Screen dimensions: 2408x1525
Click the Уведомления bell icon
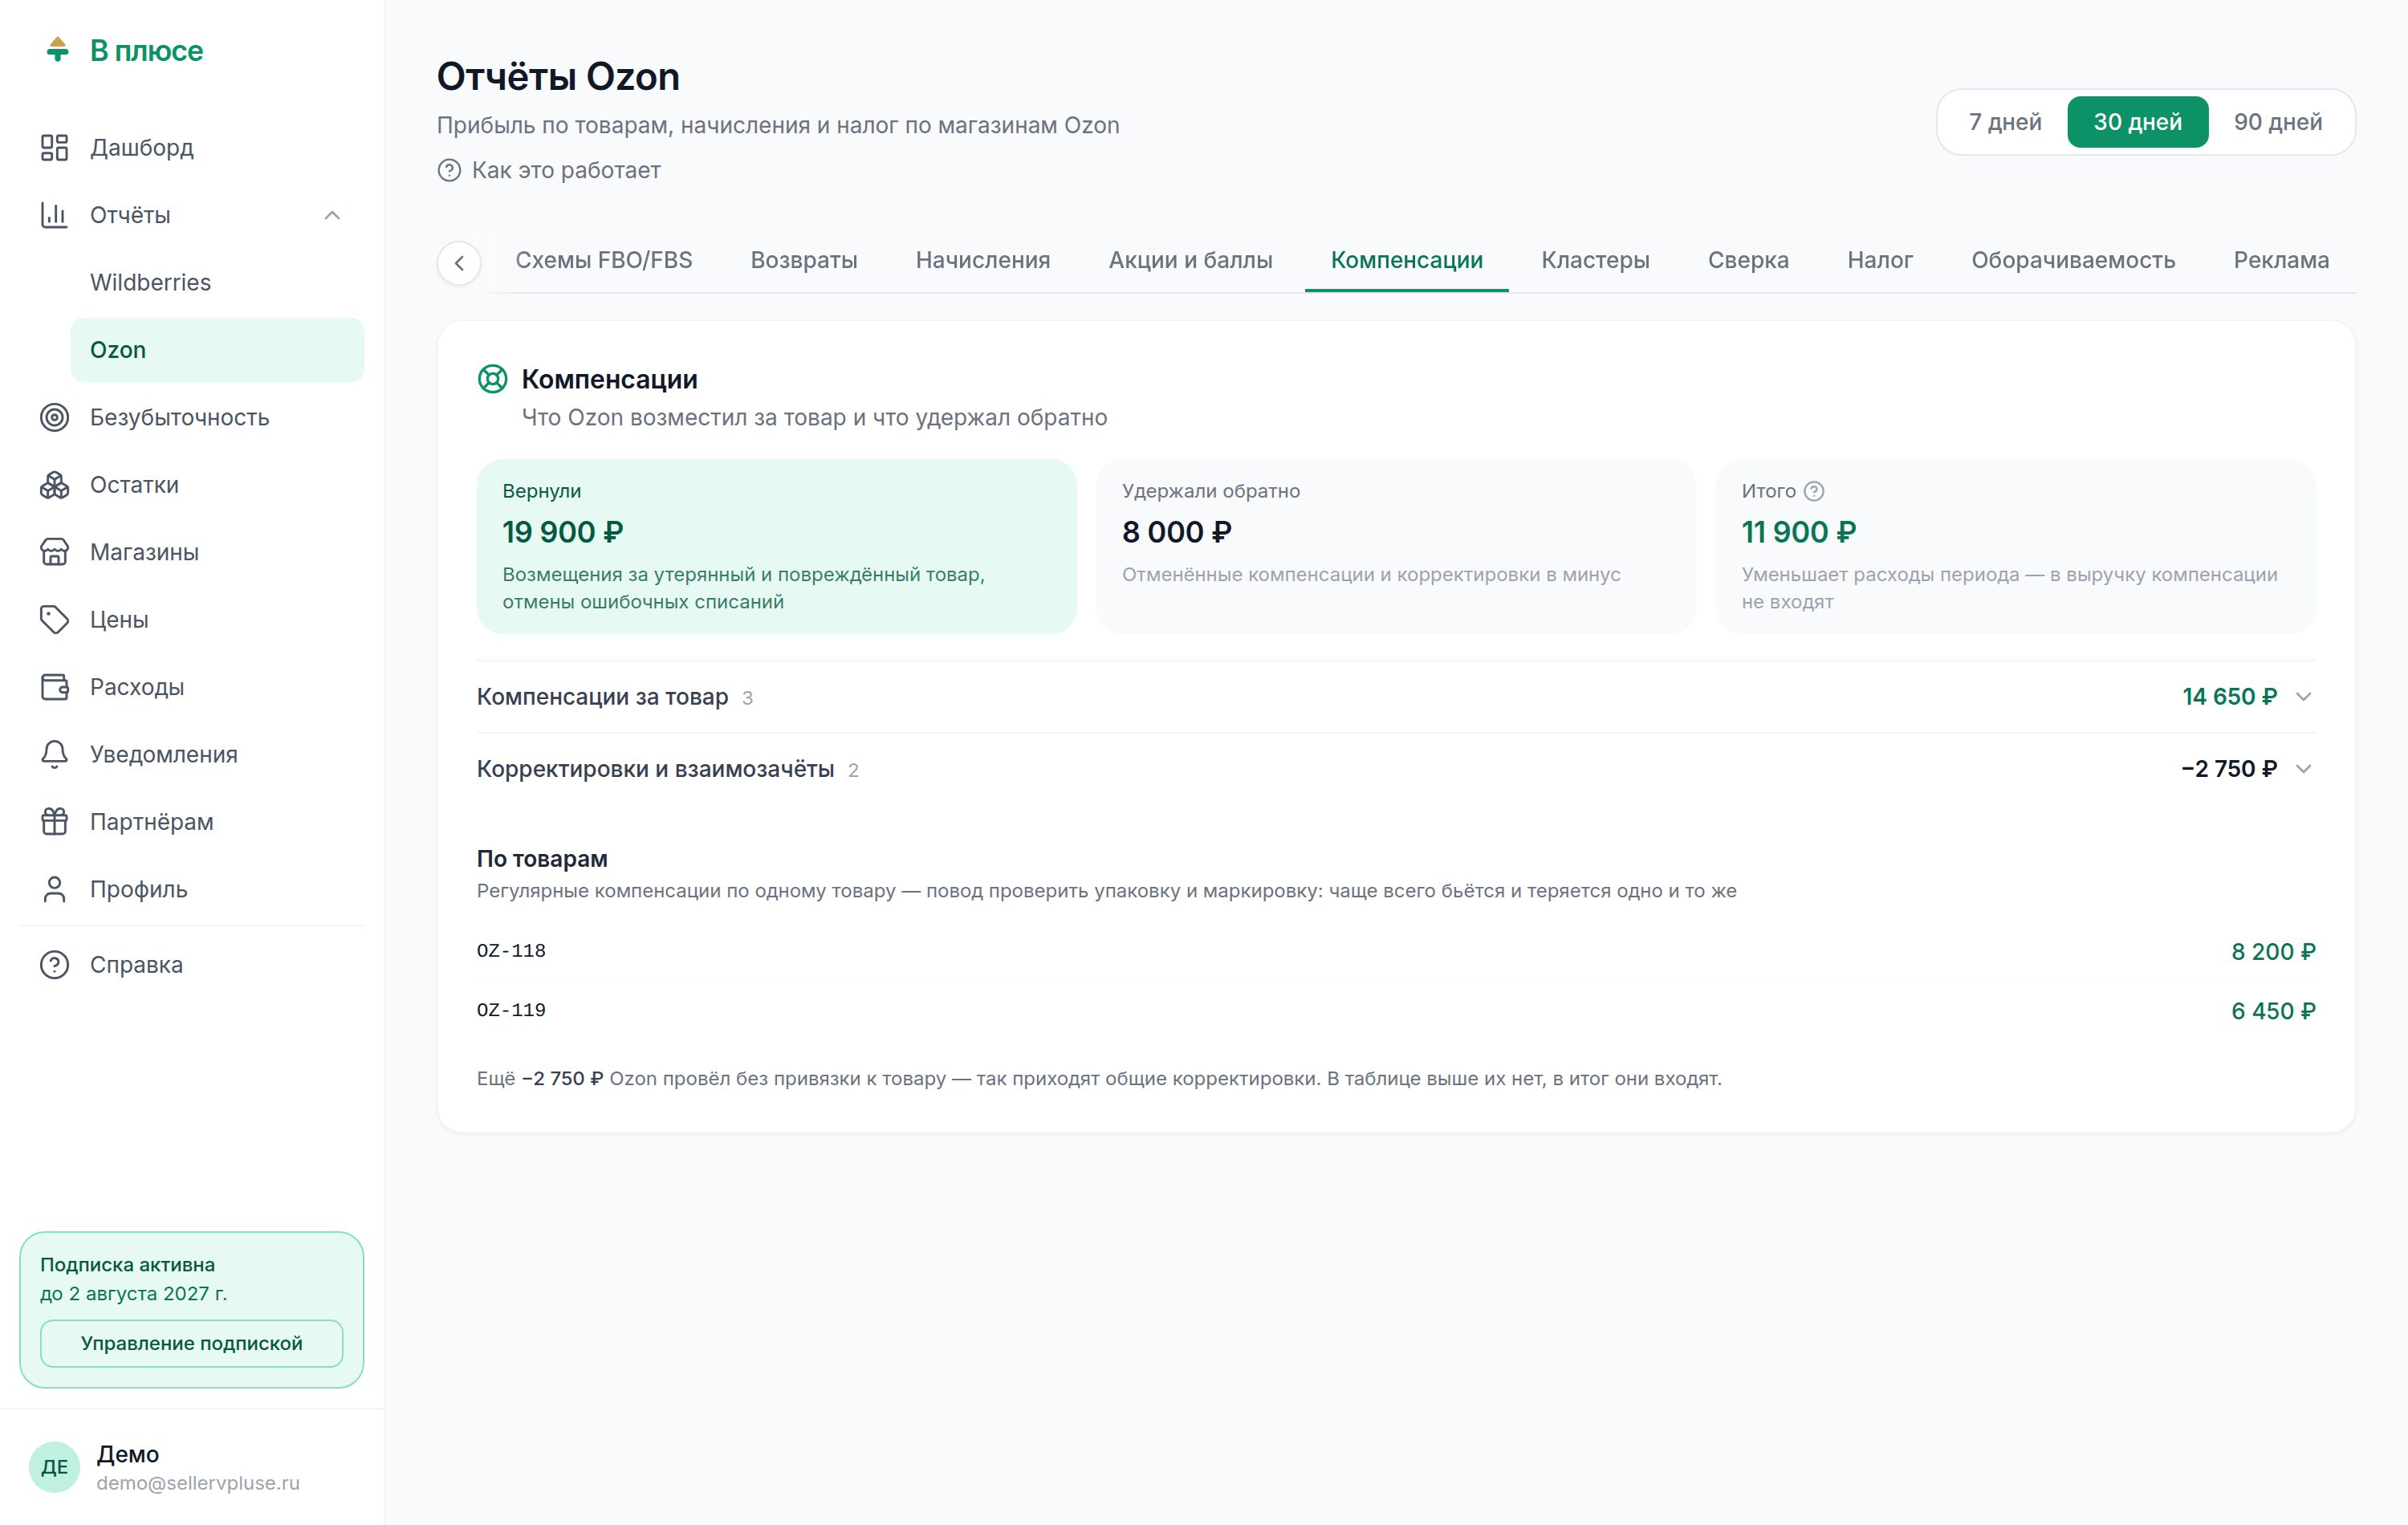54,754
